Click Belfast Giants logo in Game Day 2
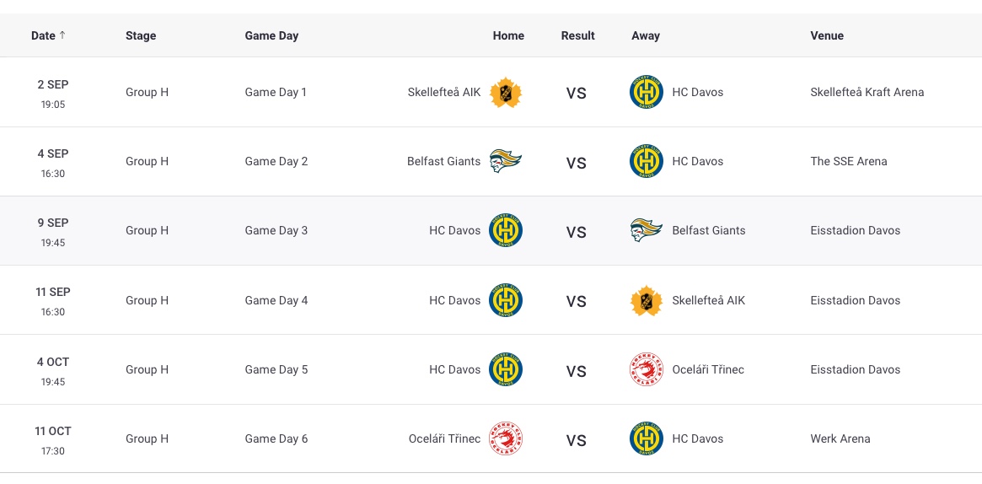The image size is (982, 484). click(x=506, y=161)
